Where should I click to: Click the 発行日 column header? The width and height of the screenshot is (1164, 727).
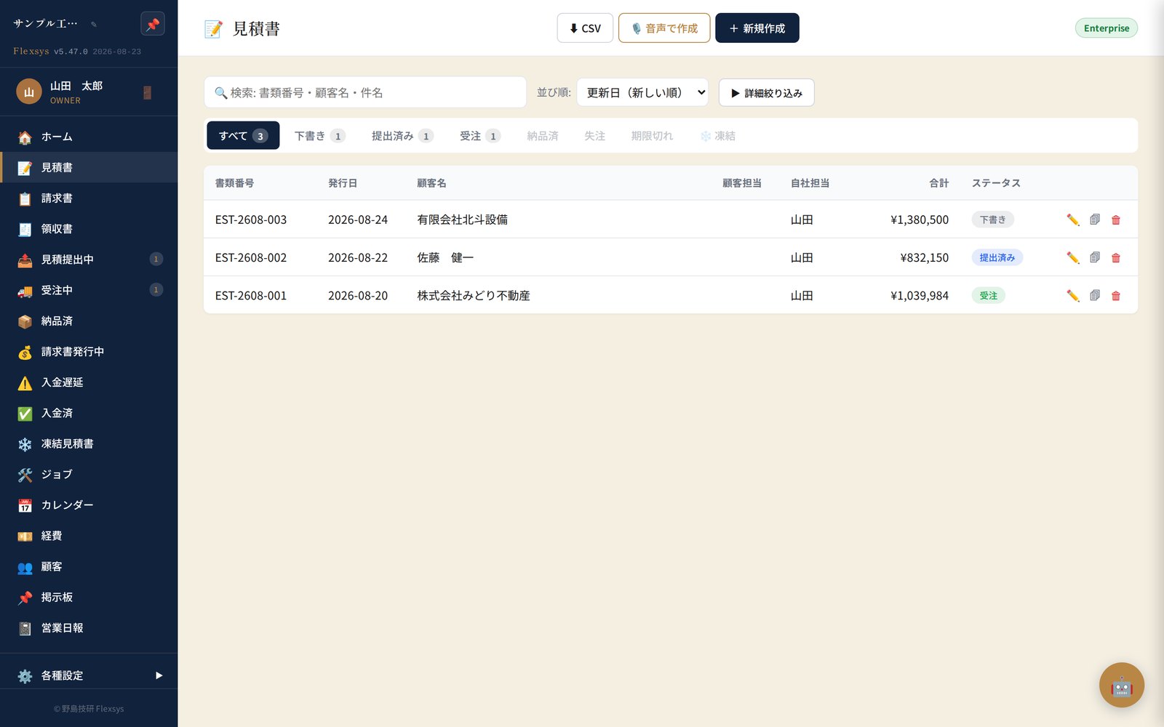[x=343, y=183]
